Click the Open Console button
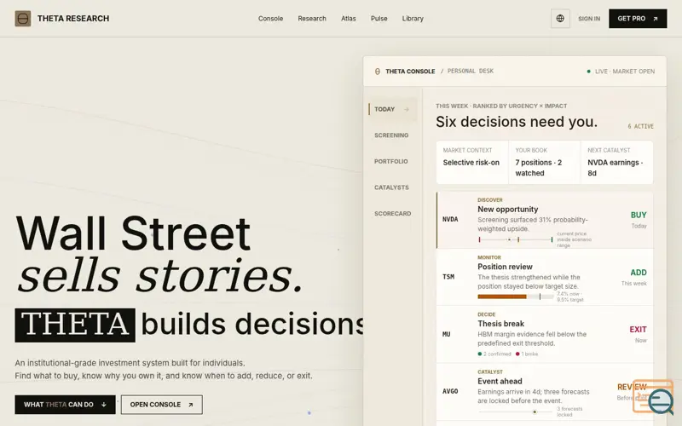The image size is (682, 426). pyautogui.click(x=162, y=405)
